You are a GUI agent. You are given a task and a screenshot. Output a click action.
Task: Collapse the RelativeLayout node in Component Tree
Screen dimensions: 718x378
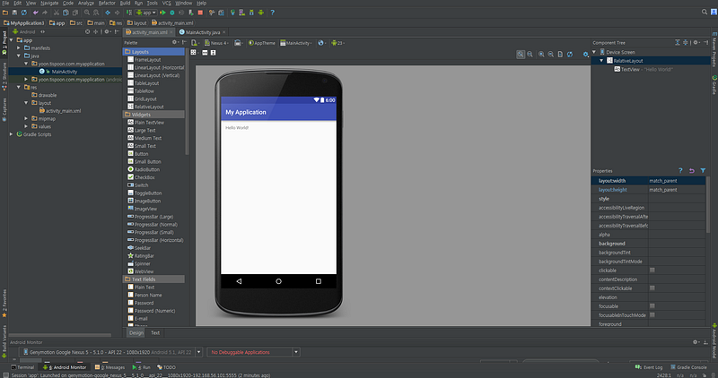(601, 61)
